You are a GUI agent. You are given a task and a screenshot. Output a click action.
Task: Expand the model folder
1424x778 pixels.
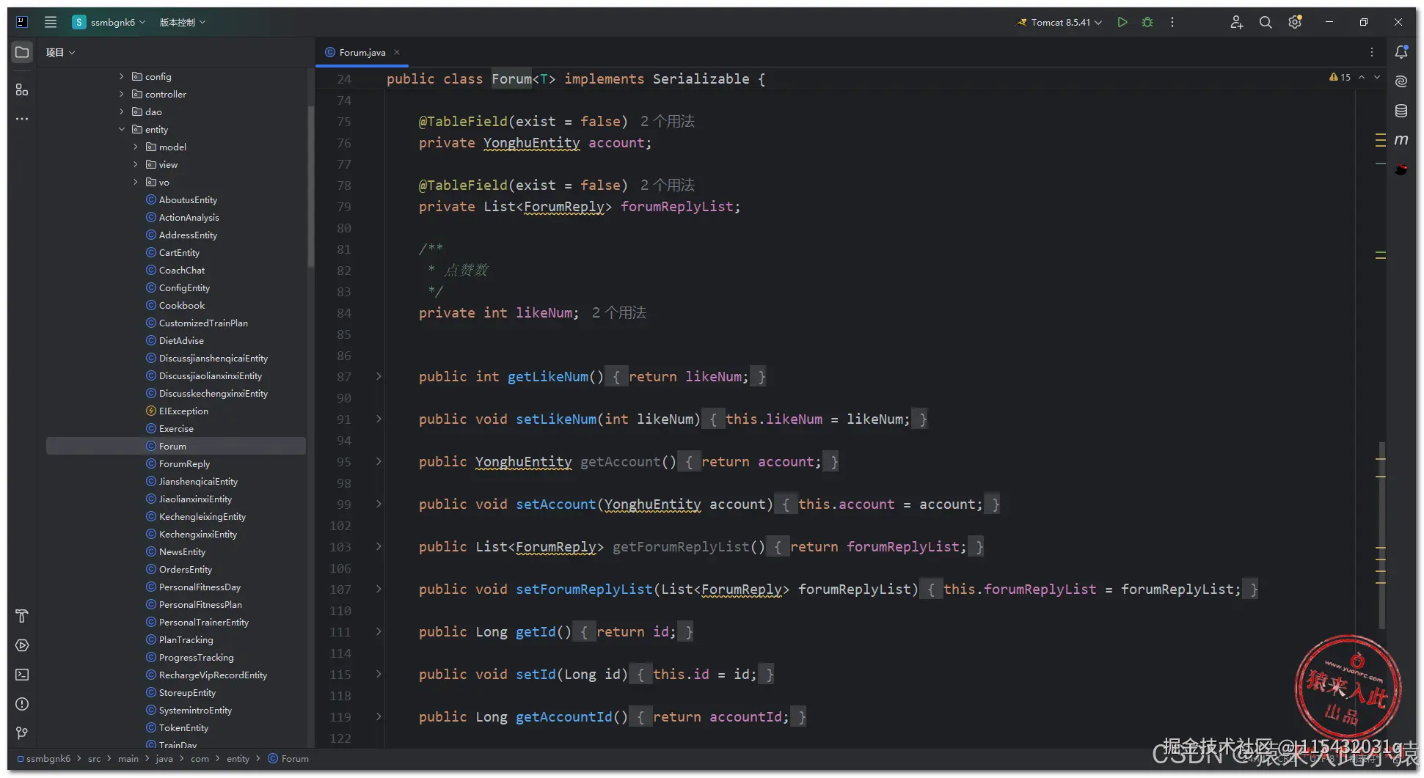tap(136, 147)
